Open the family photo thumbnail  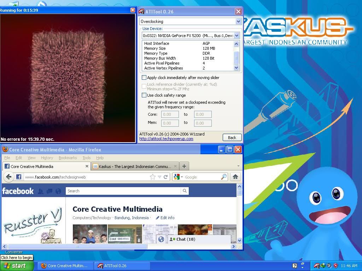tap(90, 234)
